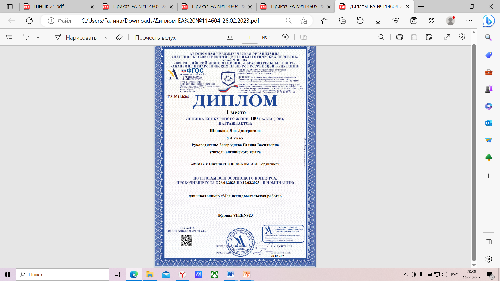View site information icon next to Файл

tap(51, 21)
